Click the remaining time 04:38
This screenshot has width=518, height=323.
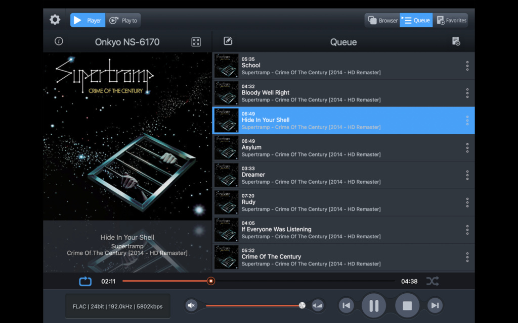pyautogui.click(x=409, y=282)
